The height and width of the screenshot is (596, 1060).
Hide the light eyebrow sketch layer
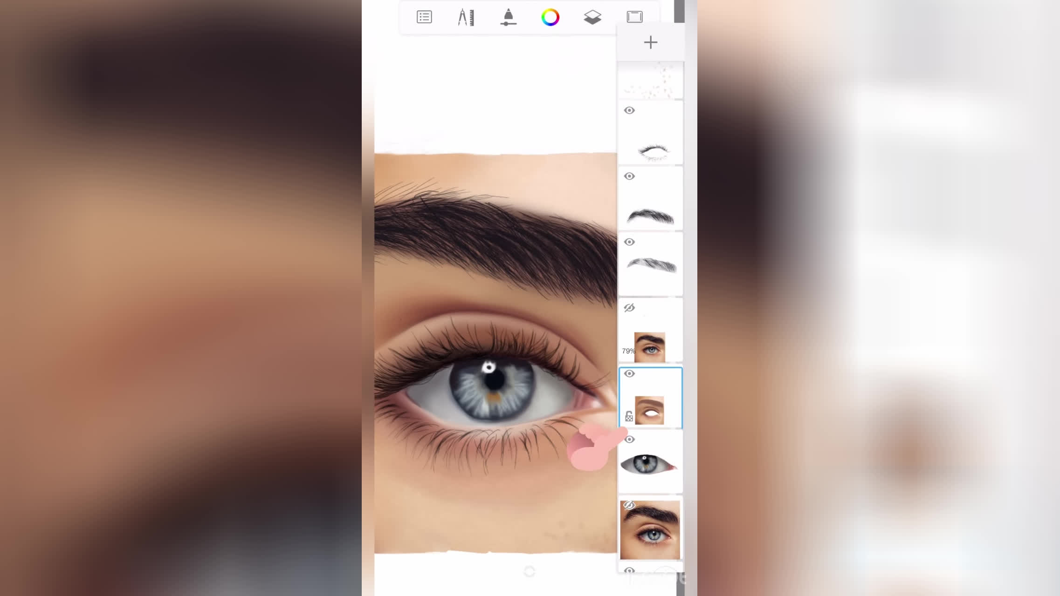coord(629,242)
